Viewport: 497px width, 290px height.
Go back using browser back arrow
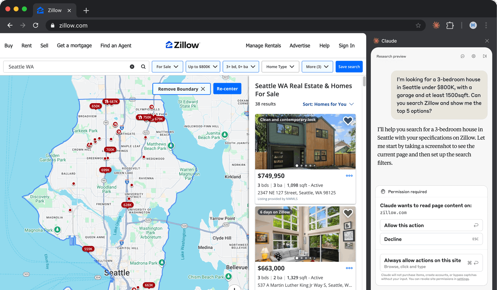(10, 25)
